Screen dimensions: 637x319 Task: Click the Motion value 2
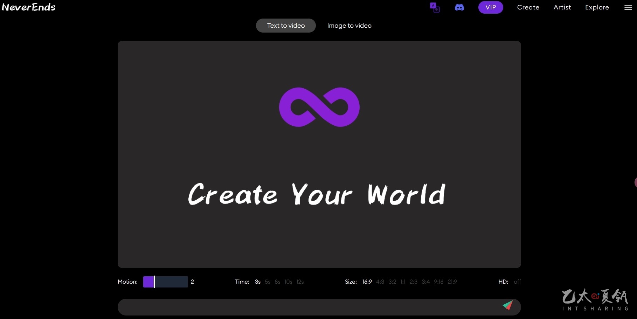192,282
